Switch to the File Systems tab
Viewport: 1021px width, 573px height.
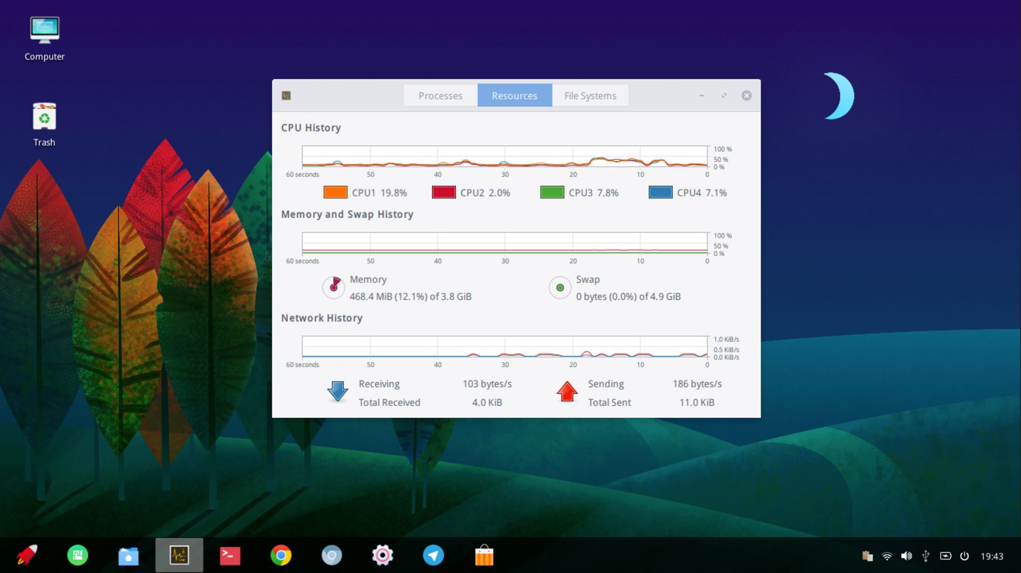click(590, 96)
